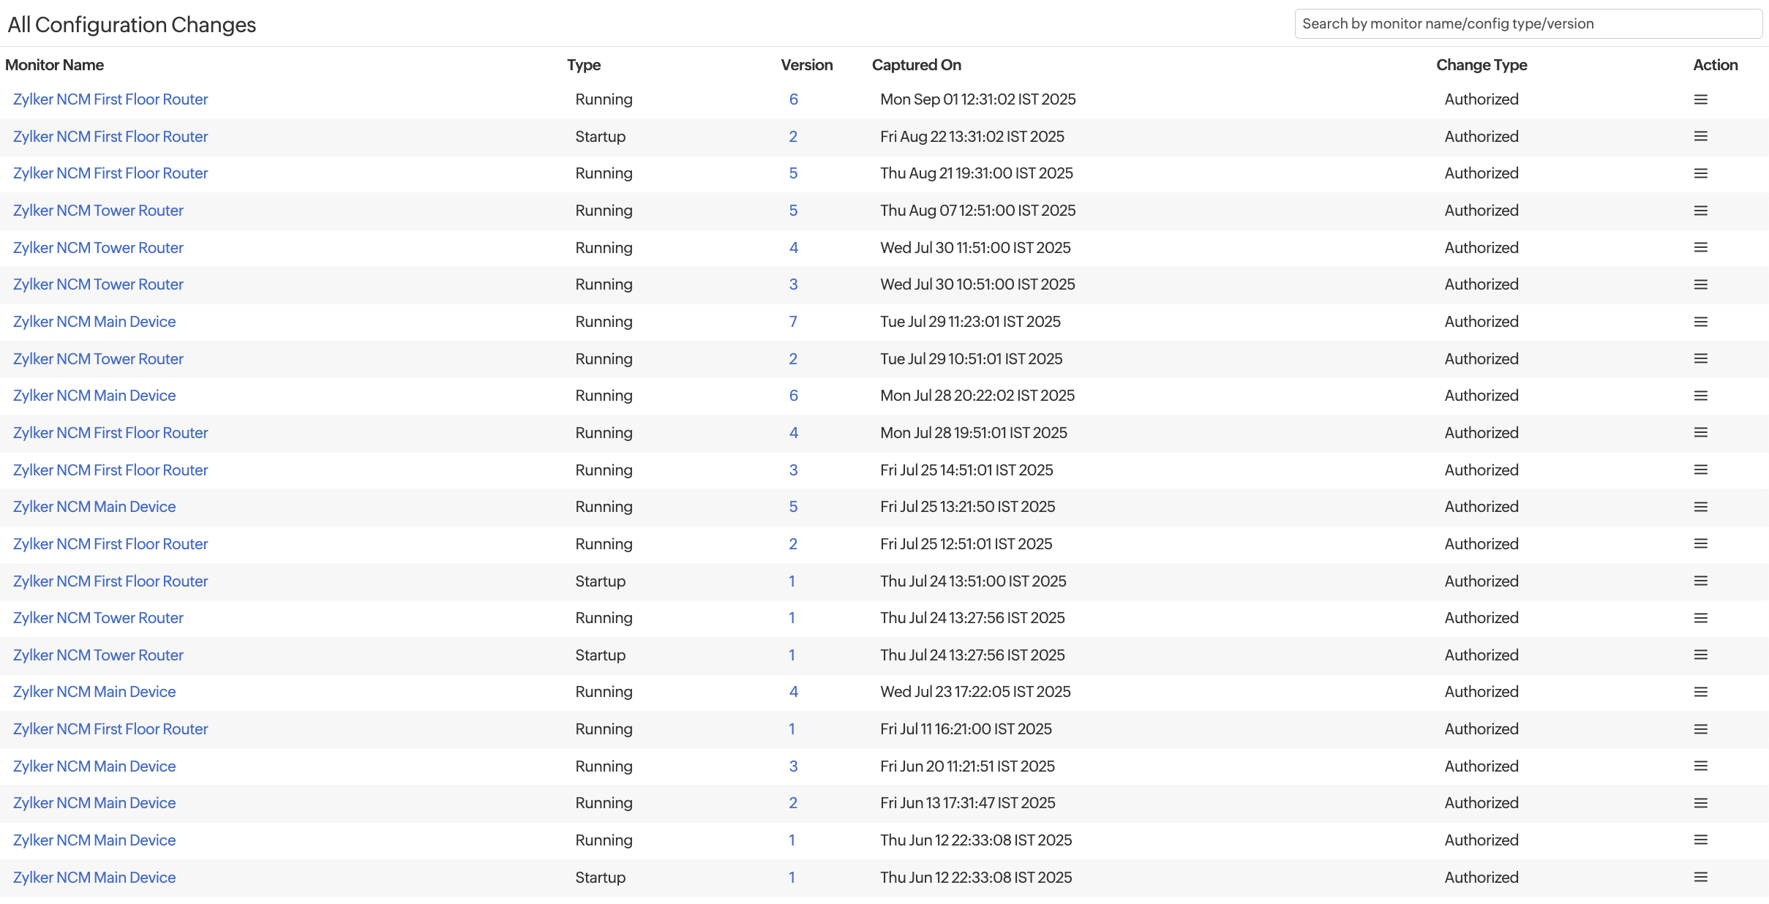
Task: View version 4 captured Wed Jul 30
Action: (x=793, y=248)
